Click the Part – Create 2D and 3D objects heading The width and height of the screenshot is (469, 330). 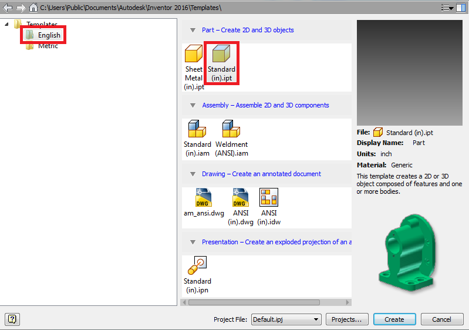point(248,30)
